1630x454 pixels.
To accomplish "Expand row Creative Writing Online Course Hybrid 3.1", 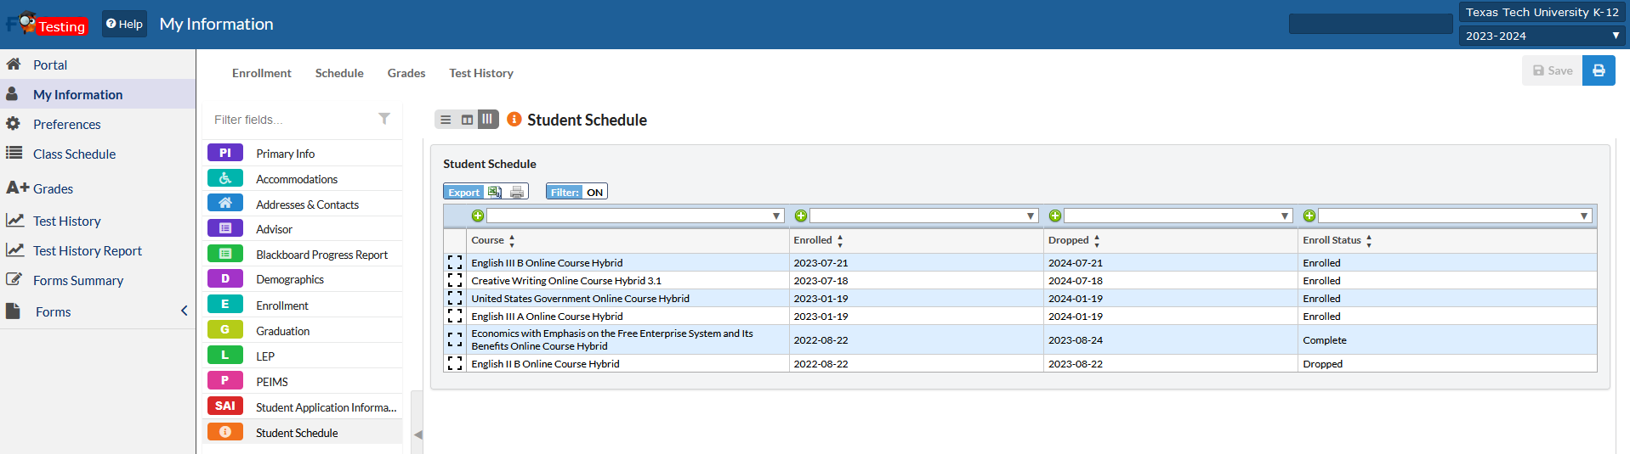I will pyautogui.click(x=455, y=280).
